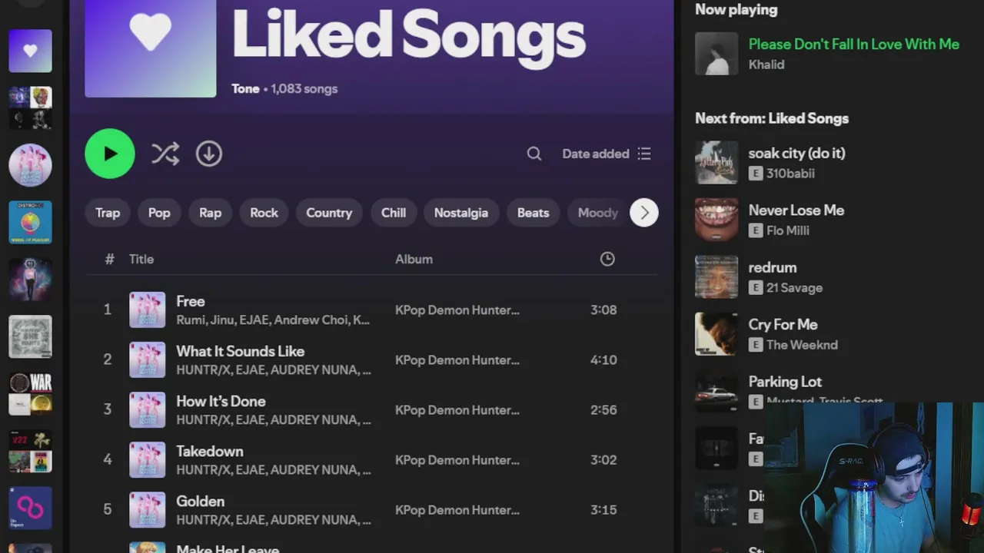The image size is (984, 553).
Task: Play Parking Lot from queue
Action: click(785, 382)
